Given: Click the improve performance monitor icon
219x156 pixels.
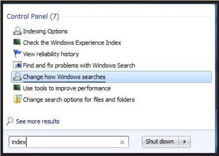Looking at the screenshot, I should pos(17,87).
